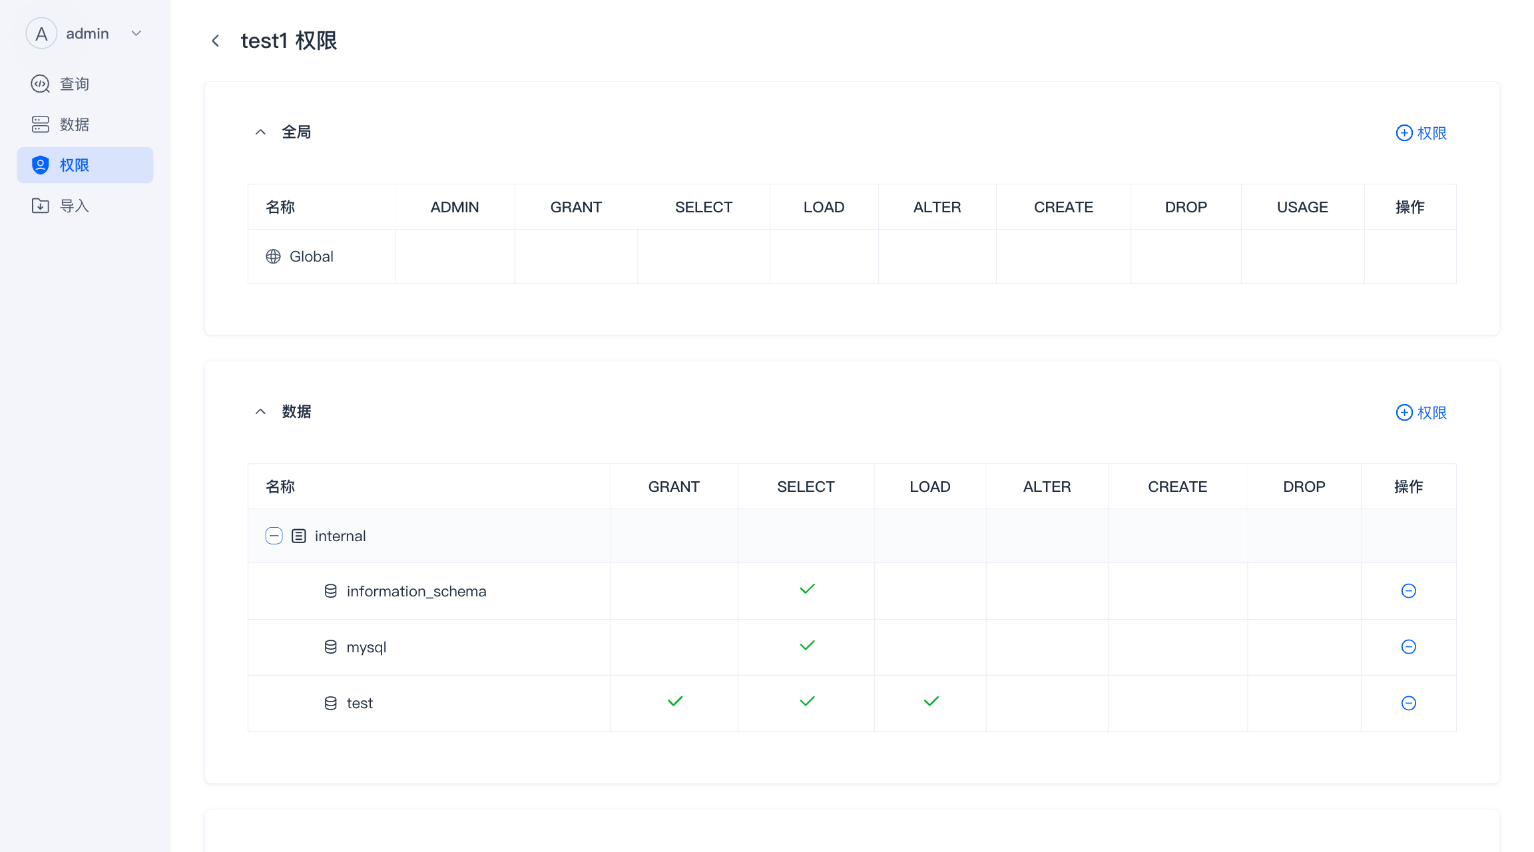1534x852 pixels.
Task: Collapse the internal catalog tree node
Action: (x=274, y=536)
